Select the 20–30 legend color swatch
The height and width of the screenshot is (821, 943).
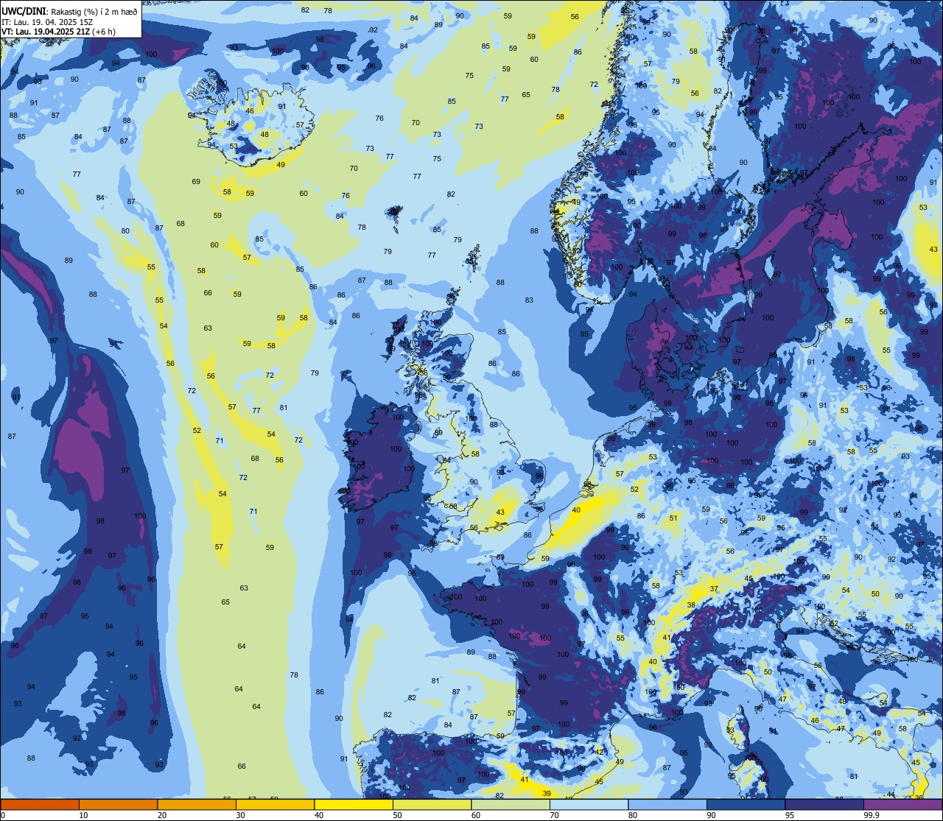coord(197,804)
